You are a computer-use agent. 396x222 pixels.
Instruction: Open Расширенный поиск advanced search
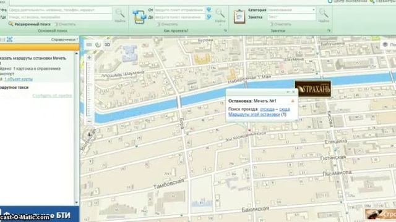pos(29,24)
